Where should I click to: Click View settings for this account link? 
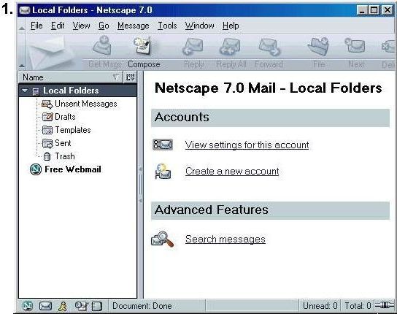[x=247, y=145]
